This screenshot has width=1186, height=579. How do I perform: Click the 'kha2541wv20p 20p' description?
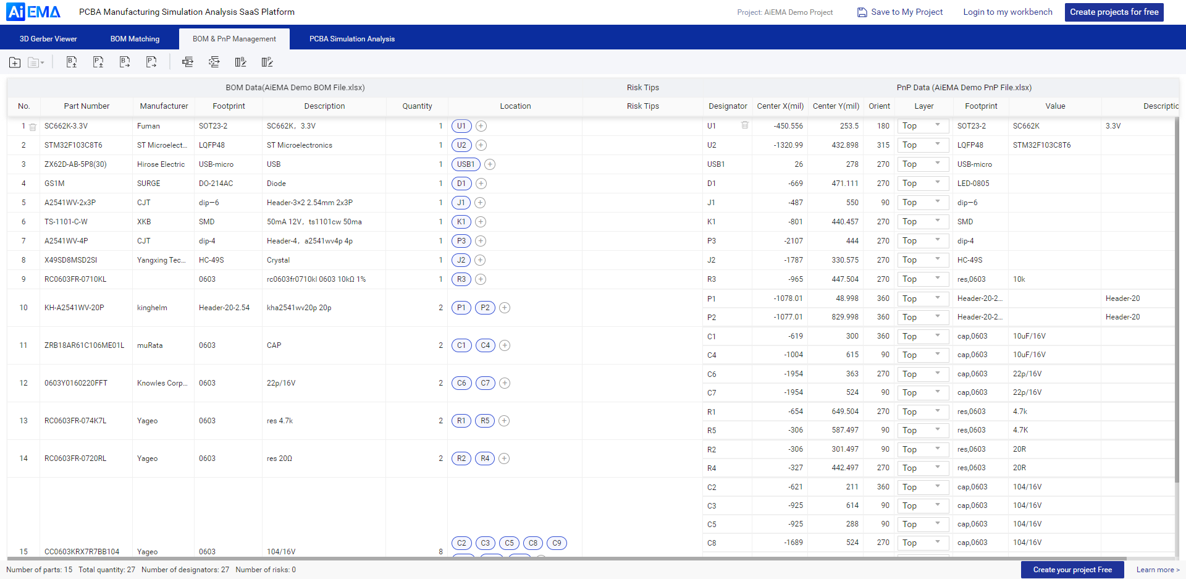coord(299,308)
